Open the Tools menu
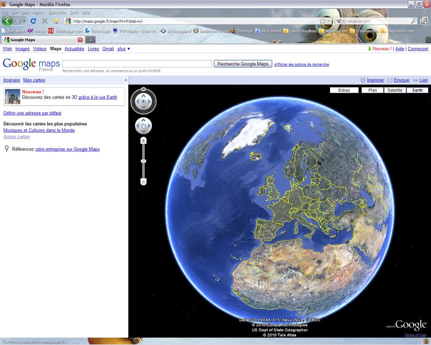Viewport: 431px width, 345px height. (x=74, y=12)
